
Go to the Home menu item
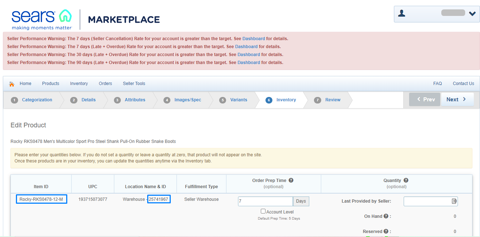[x=25, y=84]
